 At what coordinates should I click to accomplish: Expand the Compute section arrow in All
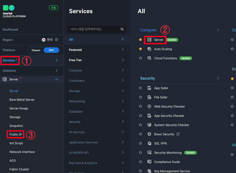[218, 30]
